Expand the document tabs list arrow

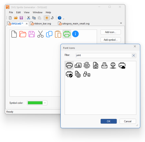click(x=121, y=23)
